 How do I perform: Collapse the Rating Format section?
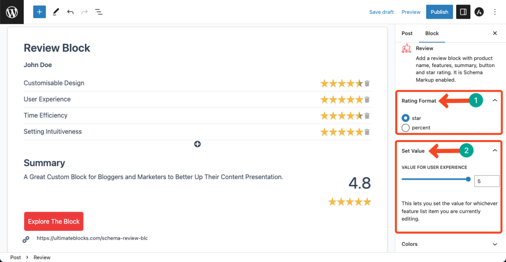495,101
